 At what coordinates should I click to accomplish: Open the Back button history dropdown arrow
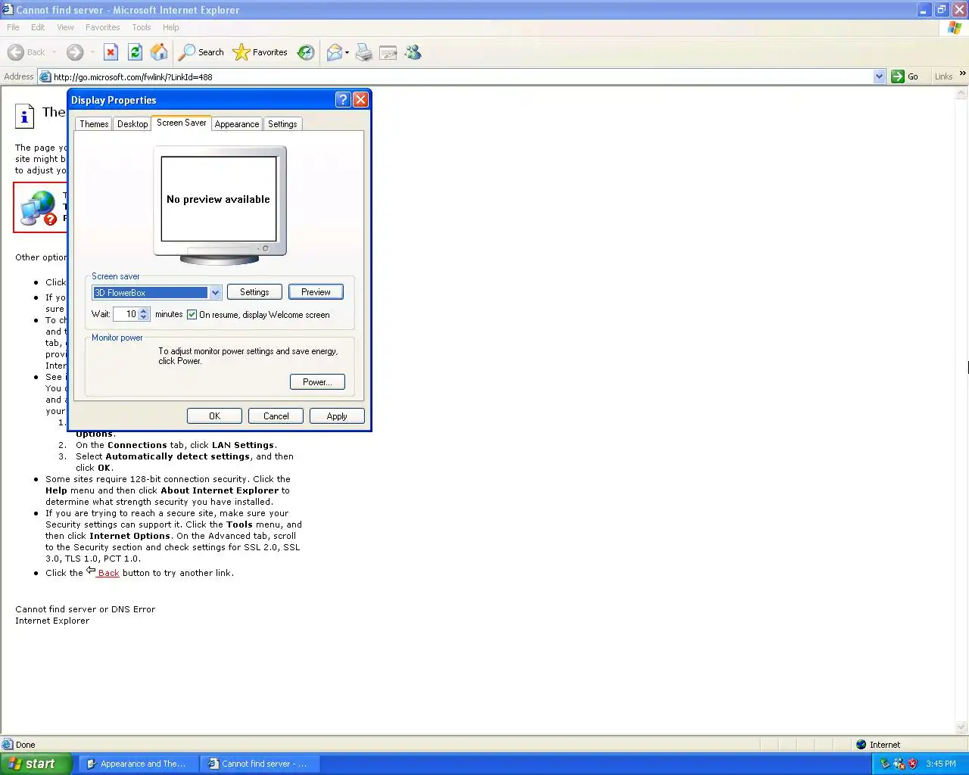55,52
